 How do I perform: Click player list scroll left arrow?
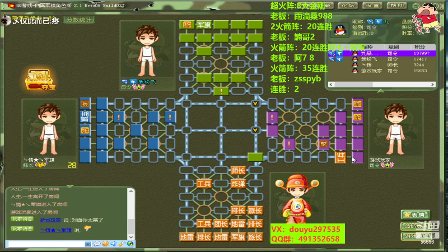pos(331,85)
